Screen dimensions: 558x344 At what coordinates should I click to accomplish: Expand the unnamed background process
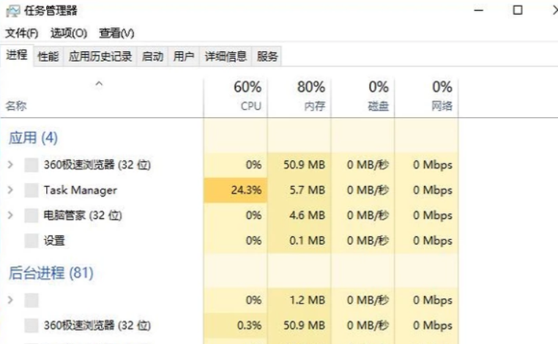10,300
